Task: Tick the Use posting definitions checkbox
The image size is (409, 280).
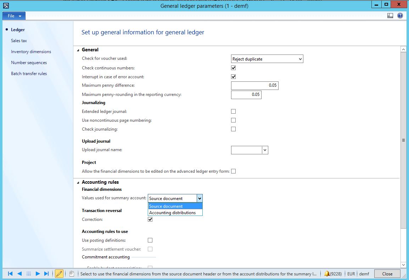Action: [150, 240]
